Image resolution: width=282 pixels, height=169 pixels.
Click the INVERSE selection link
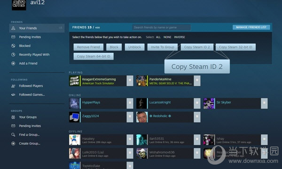[x=180, y=37]
